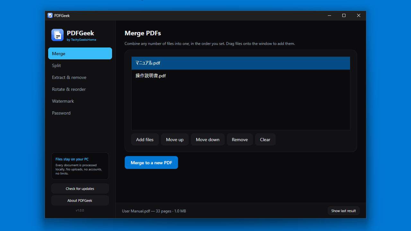Open the Watermark section
Viewport: 411px width, 231px height.
80,101
